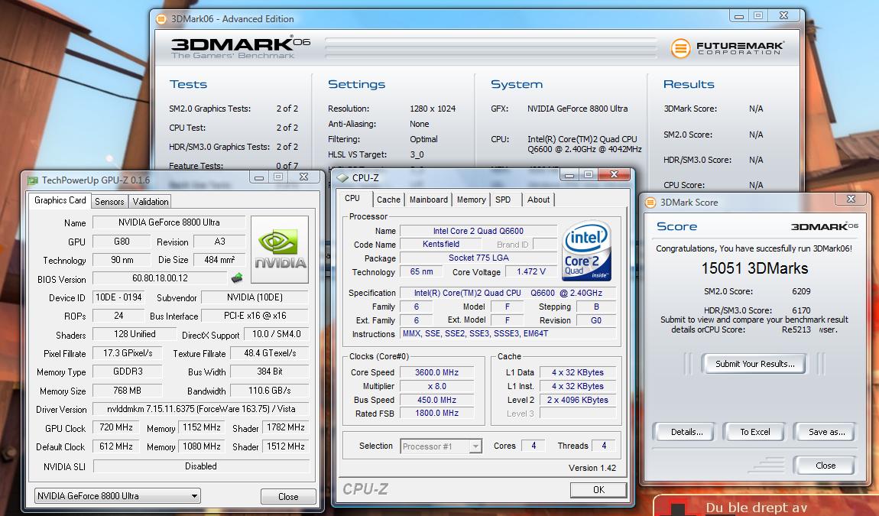
Task: Click the BIOS save chip icon in GPU-Z
Action: pyautogui.click(x=237, y=277)
